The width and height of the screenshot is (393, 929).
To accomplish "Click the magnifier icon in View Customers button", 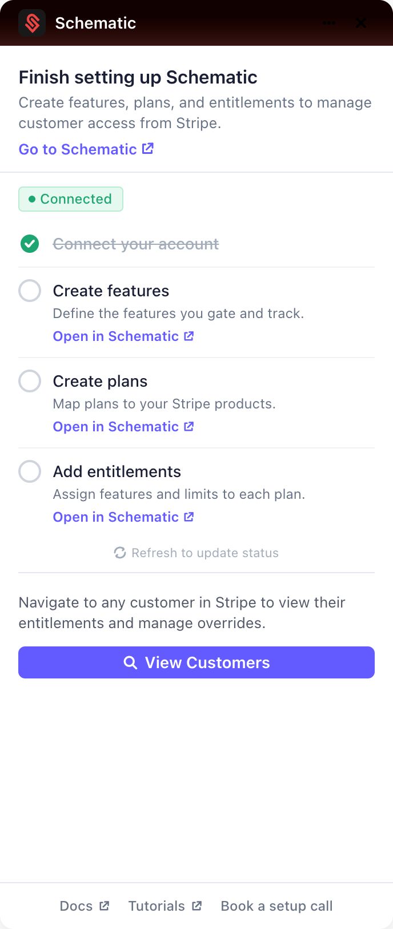I will [x=130, y=662].
